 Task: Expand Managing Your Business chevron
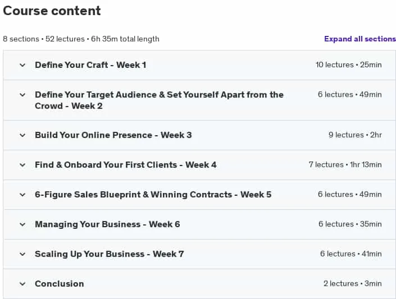coord(22,224)
